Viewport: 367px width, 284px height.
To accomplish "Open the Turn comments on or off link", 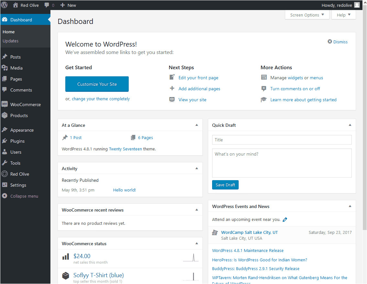I will pyautogui.click(x=295, y=89).
